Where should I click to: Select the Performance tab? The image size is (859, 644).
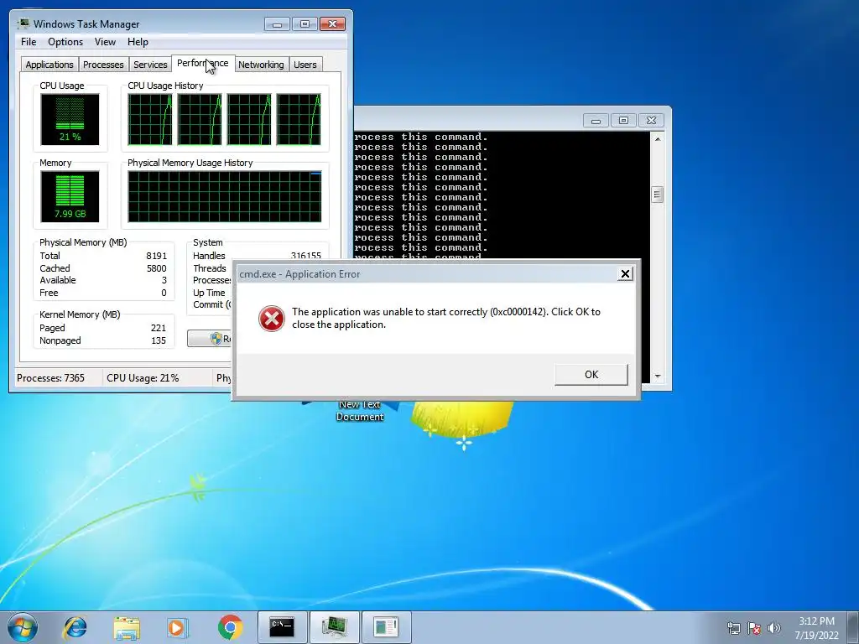pyautogui.click(x=203, y=63)
